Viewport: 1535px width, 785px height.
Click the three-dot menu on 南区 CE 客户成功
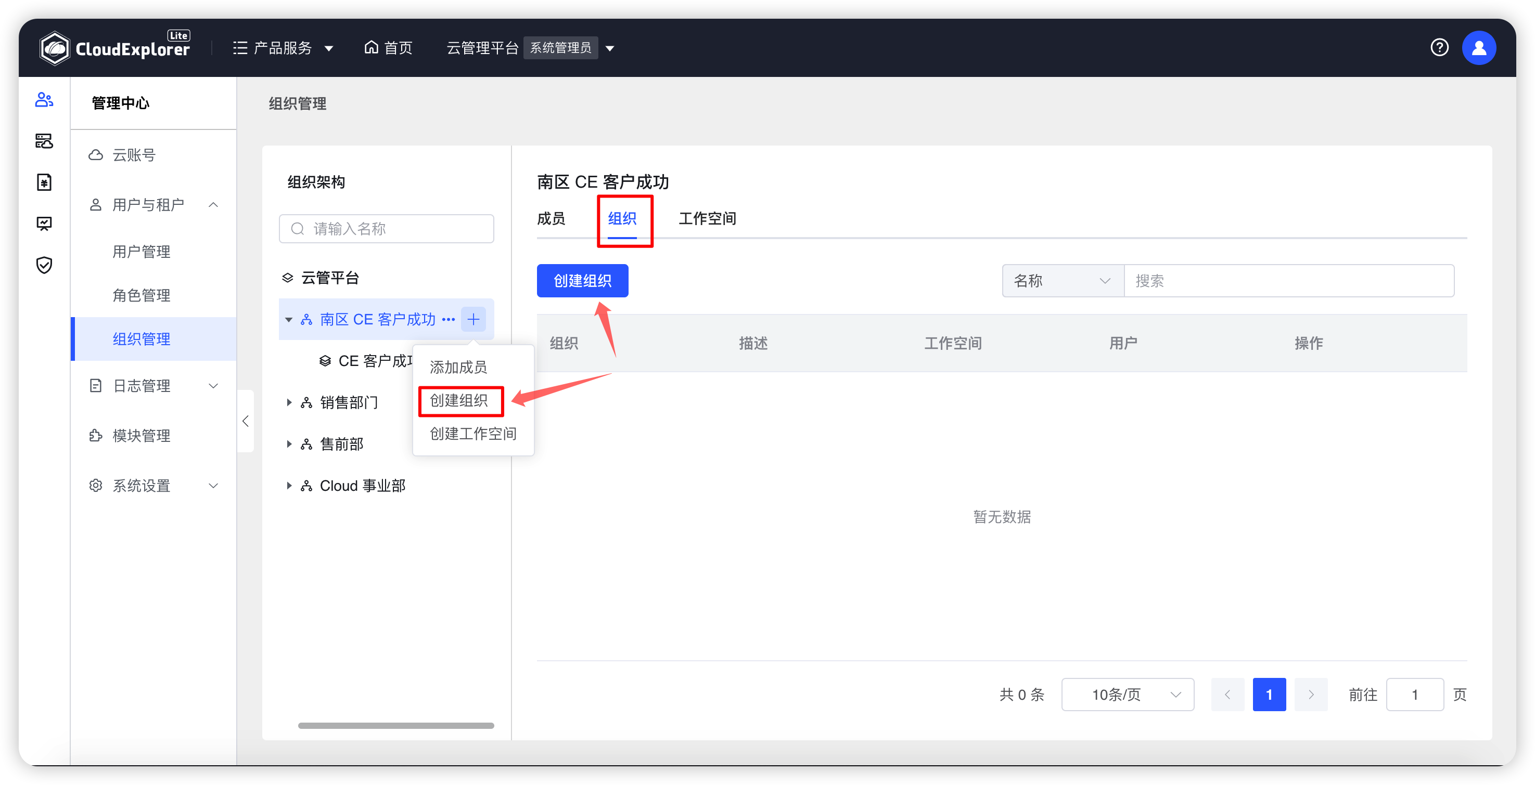[449, 320]
